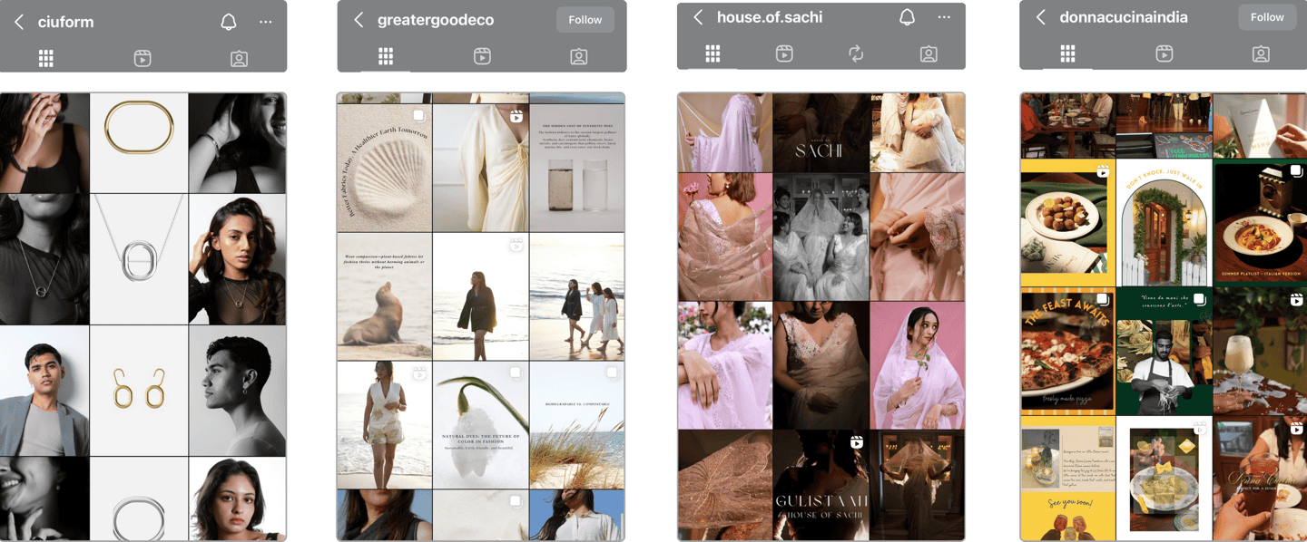
Task: Go back from the donnacucinaindia profile
Action: pos(1041,17)
